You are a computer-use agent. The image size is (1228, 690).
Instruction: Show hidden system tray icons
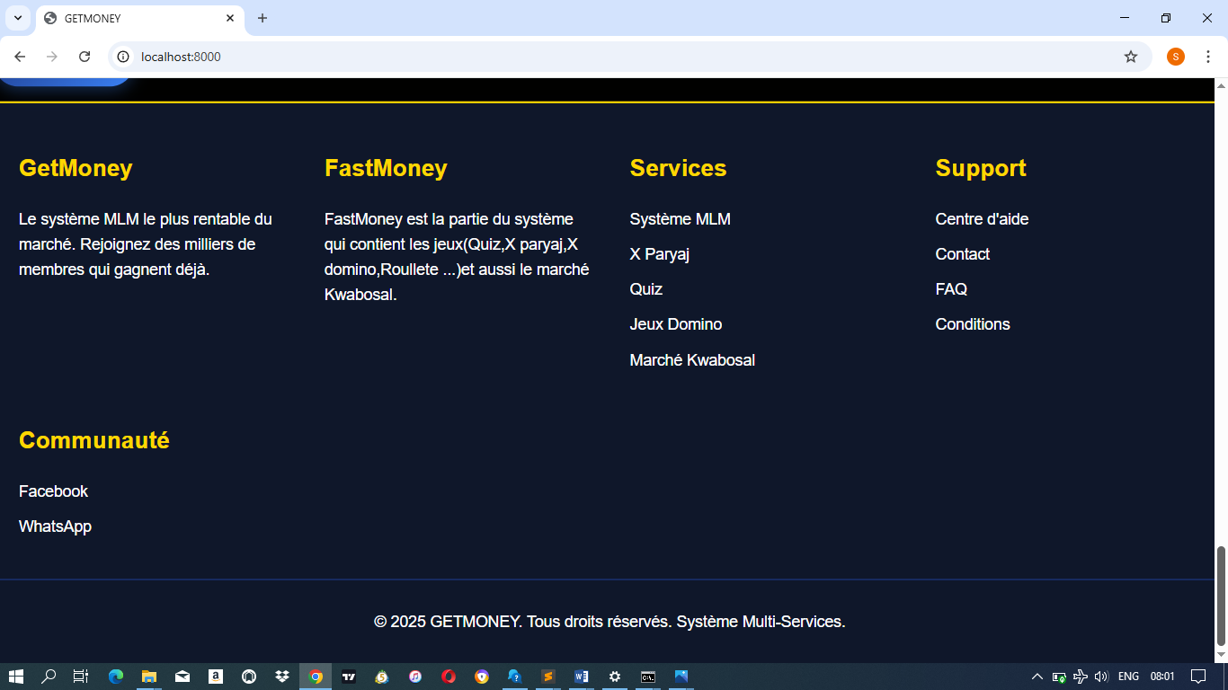pos(1037,677)
